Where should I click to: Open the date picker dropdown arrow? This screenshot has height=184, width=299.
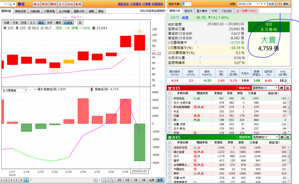coord(258,4)
